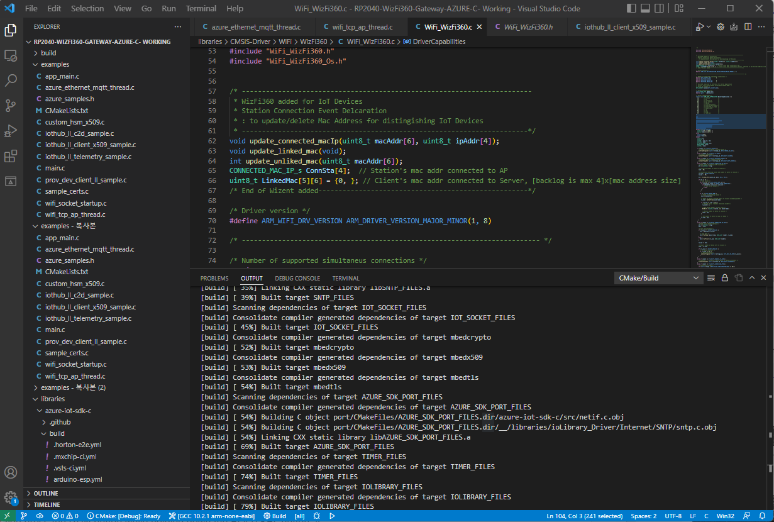Open the File menu
The height and width of the screenshot is (522, 774).
[x=31, y=9]
